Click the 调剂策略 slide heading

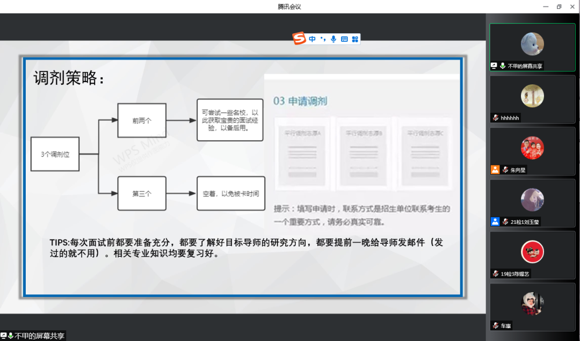[69, 78]
